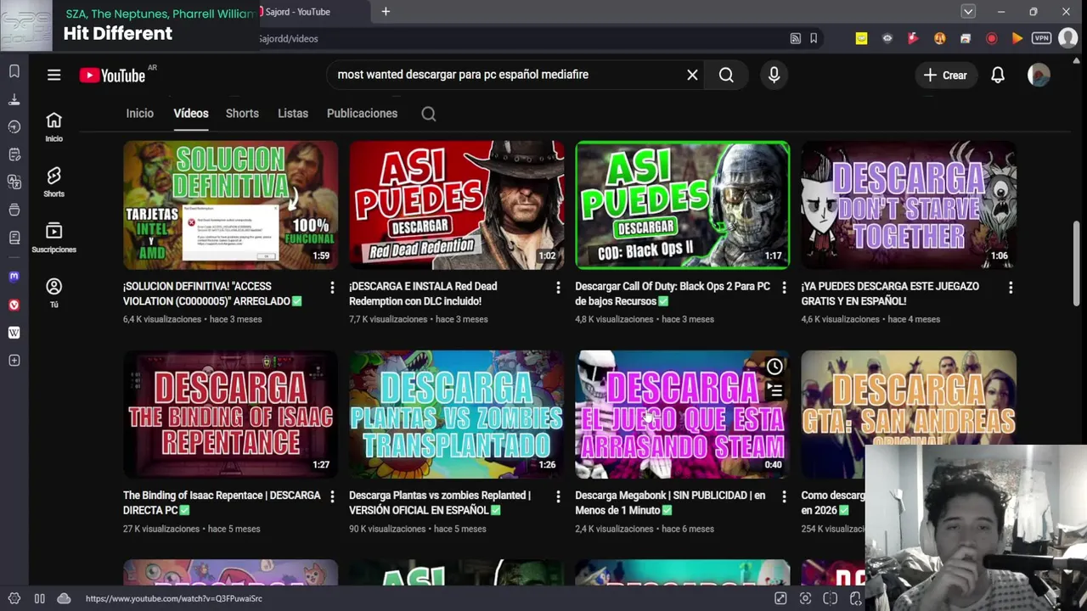Open the Tú section in YouTube sidebar
The image size is (1087, 611).
(54, 293)
